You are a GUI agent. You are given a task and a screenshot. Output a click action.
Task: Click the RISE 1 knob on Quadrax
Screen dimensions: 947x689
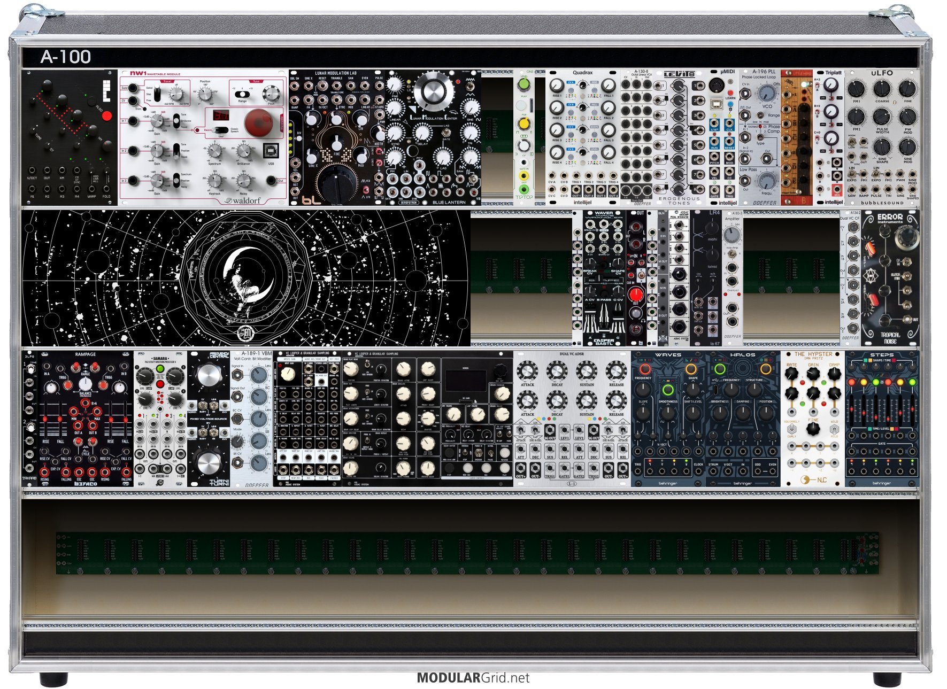pyautogui.click(x=557, y=86)
